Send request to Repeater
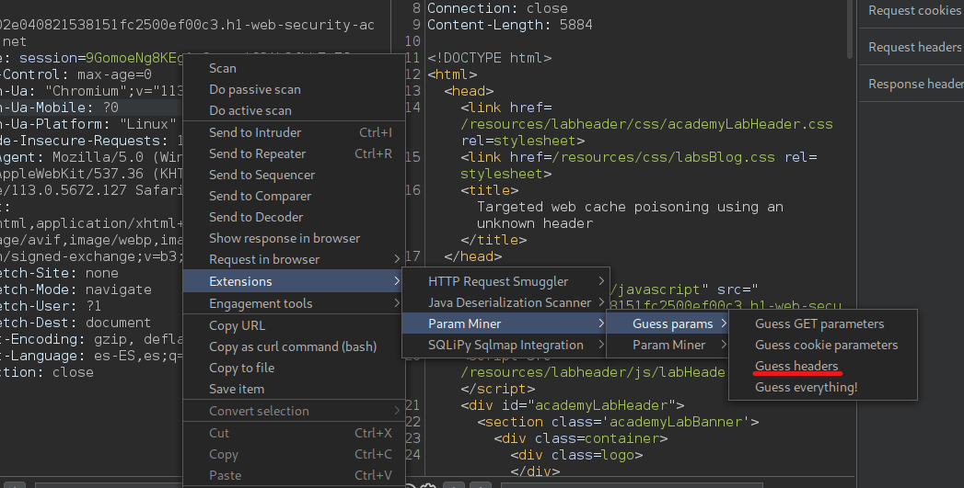This screenshot has height=488, width=964. coord(256,153)
